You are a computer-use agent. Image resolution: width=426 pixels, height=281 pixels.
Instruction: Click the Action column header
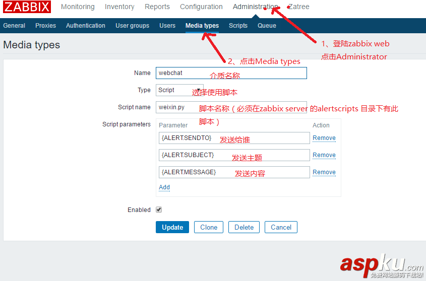pyautogui.click(x=321, y=125)
